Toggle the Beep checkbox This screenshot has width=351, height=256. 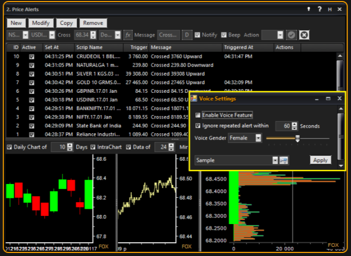click(224, 35)
